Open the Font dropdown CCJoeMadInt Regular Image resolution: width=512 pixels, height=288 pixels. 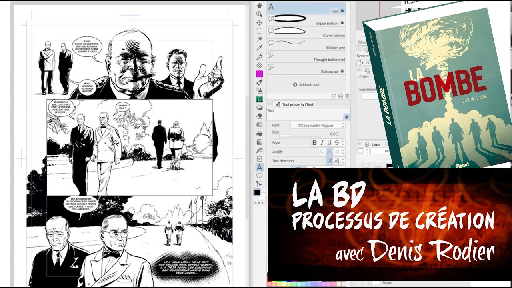318,126
